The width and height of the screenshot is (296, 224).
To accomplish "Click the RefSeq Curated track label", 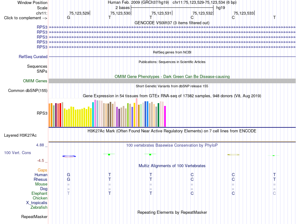I will point(33,57).
